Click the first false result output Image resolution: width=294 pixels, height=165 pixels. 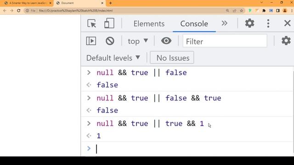[107, 85]
